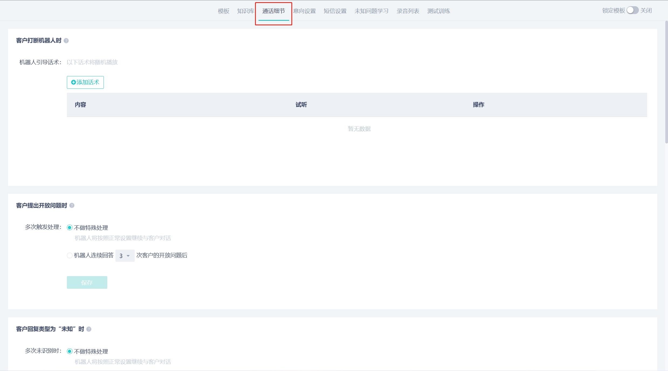This screenshot has width=668, height=371.
Task: Click help icon beside 客户打断机器人时
Action: [66, 41]
